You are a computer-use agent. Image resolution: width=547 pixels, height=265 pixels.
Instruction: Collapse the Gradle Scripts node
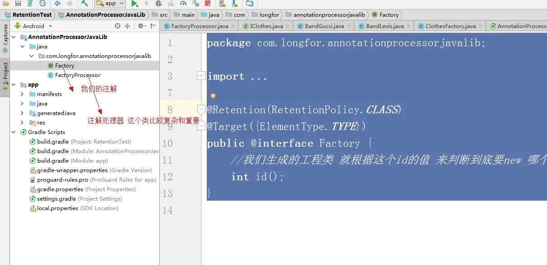pos(14,132)
